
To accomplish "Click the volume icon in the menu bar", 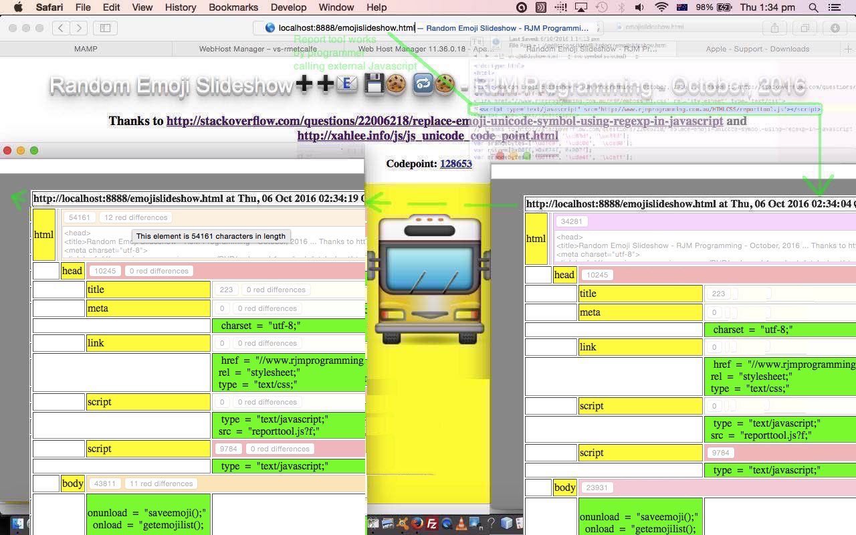I will (639, 7).
